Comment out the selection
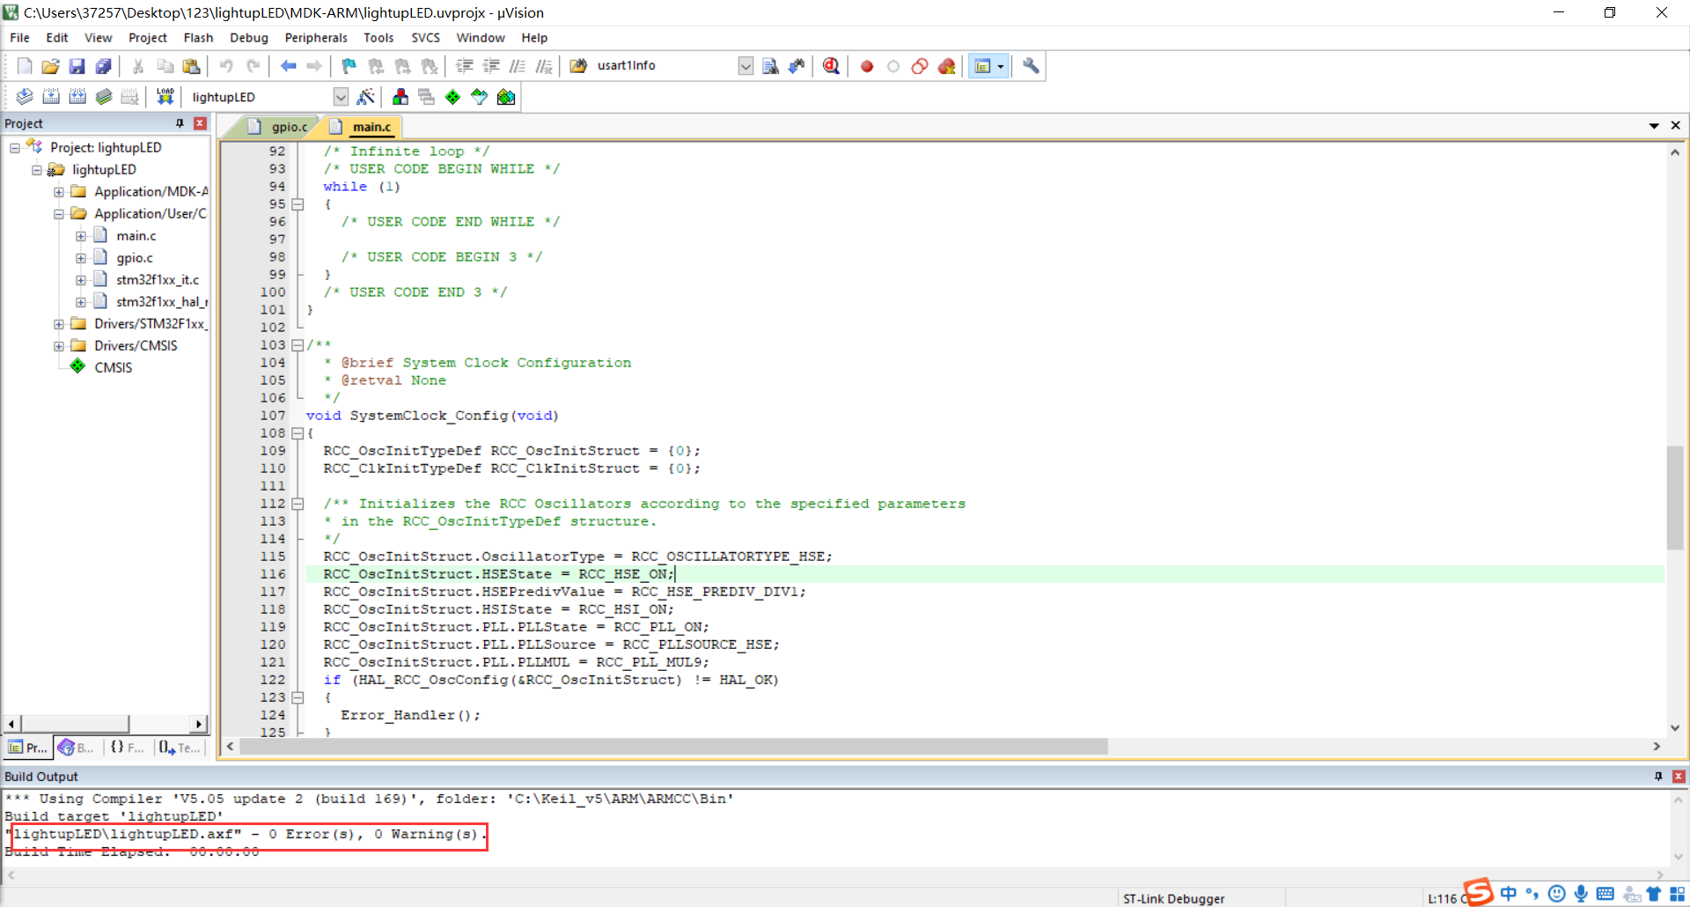 coord(518,66)
